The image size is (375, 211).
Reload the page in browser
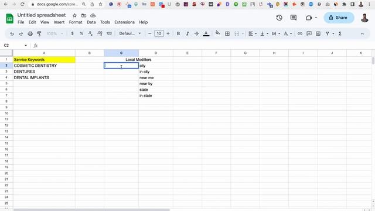(22, 4)
